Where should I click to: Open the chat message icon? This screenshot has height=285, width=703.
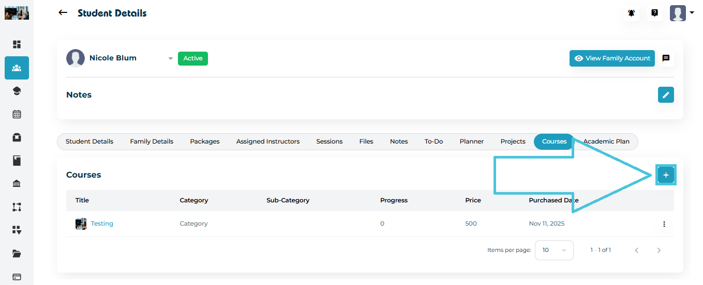click(x=666, y=58)
